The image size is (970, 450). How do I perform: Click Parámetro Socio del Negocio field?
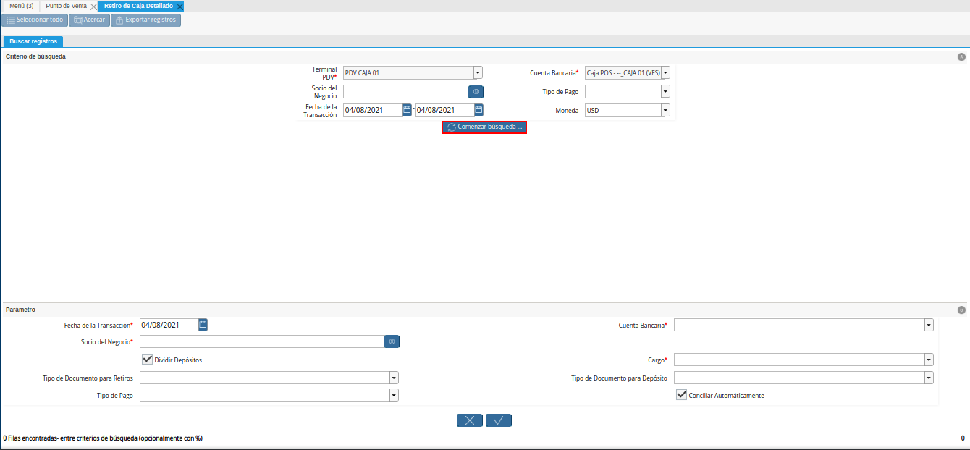click(261, 341)
